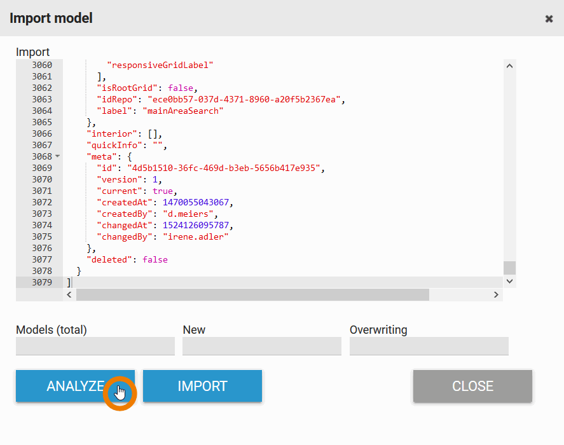Click the Overwriting count field
Viewport: 564px width, 445px height.
[429, 346]
